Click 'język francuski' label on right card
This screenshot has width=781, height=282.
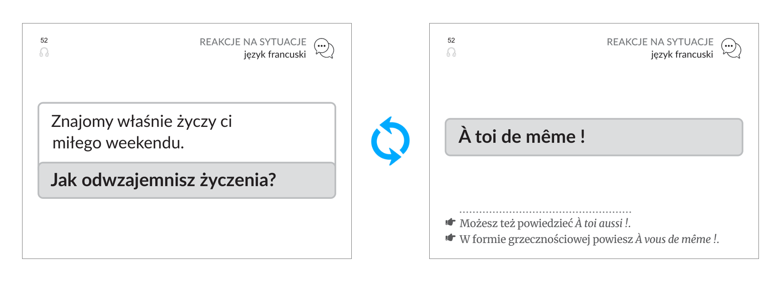click(682, 55)
